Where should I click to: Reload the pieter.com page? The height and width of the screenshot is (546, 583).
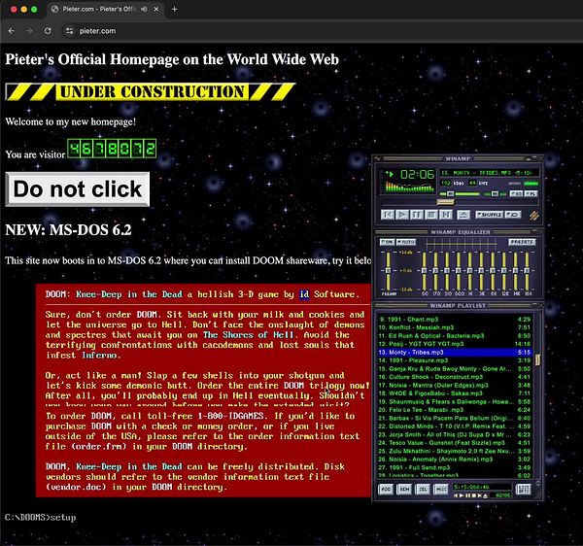(48, 31)
